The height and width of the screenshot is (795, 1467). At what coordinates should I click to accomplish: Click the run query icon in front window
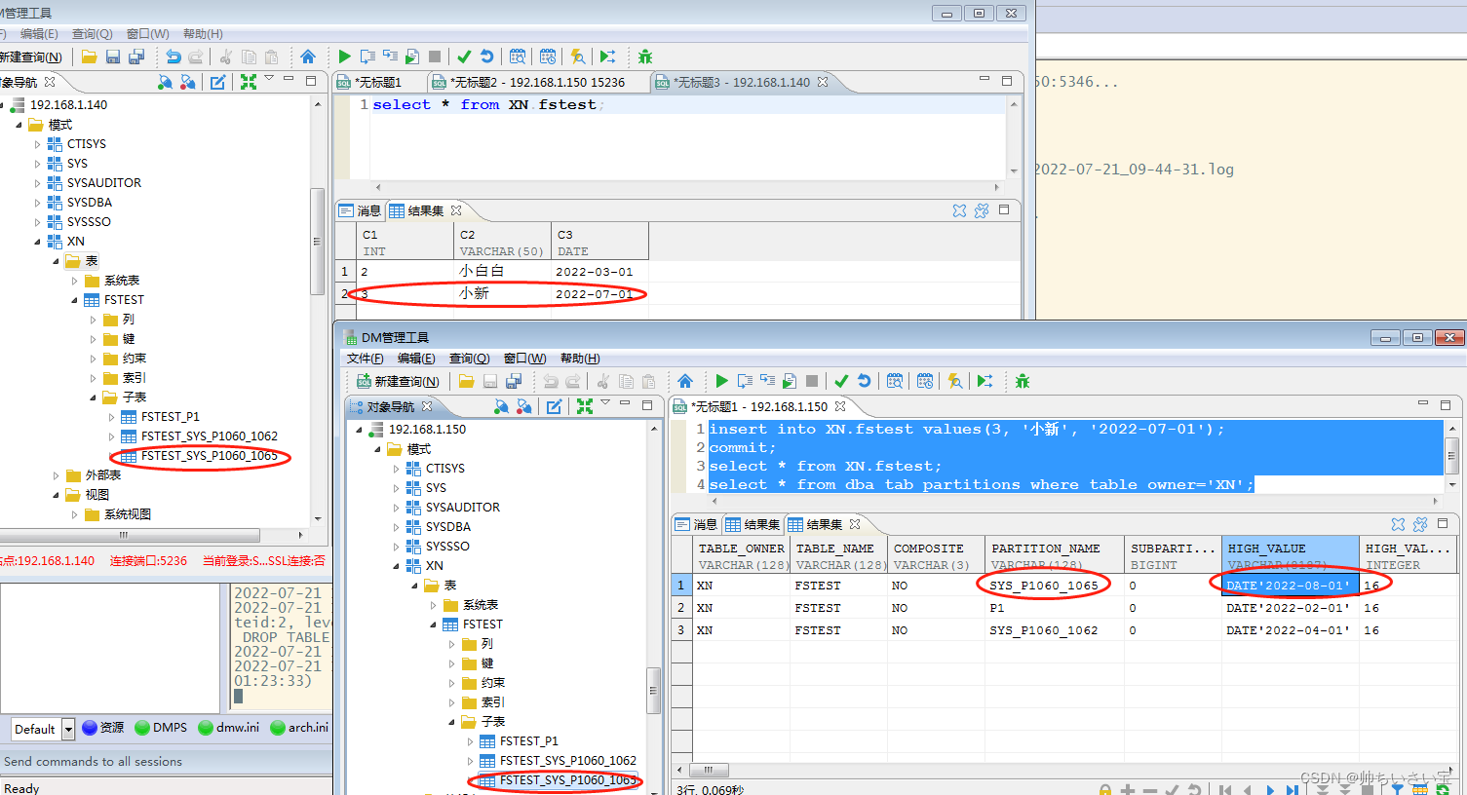721,381
